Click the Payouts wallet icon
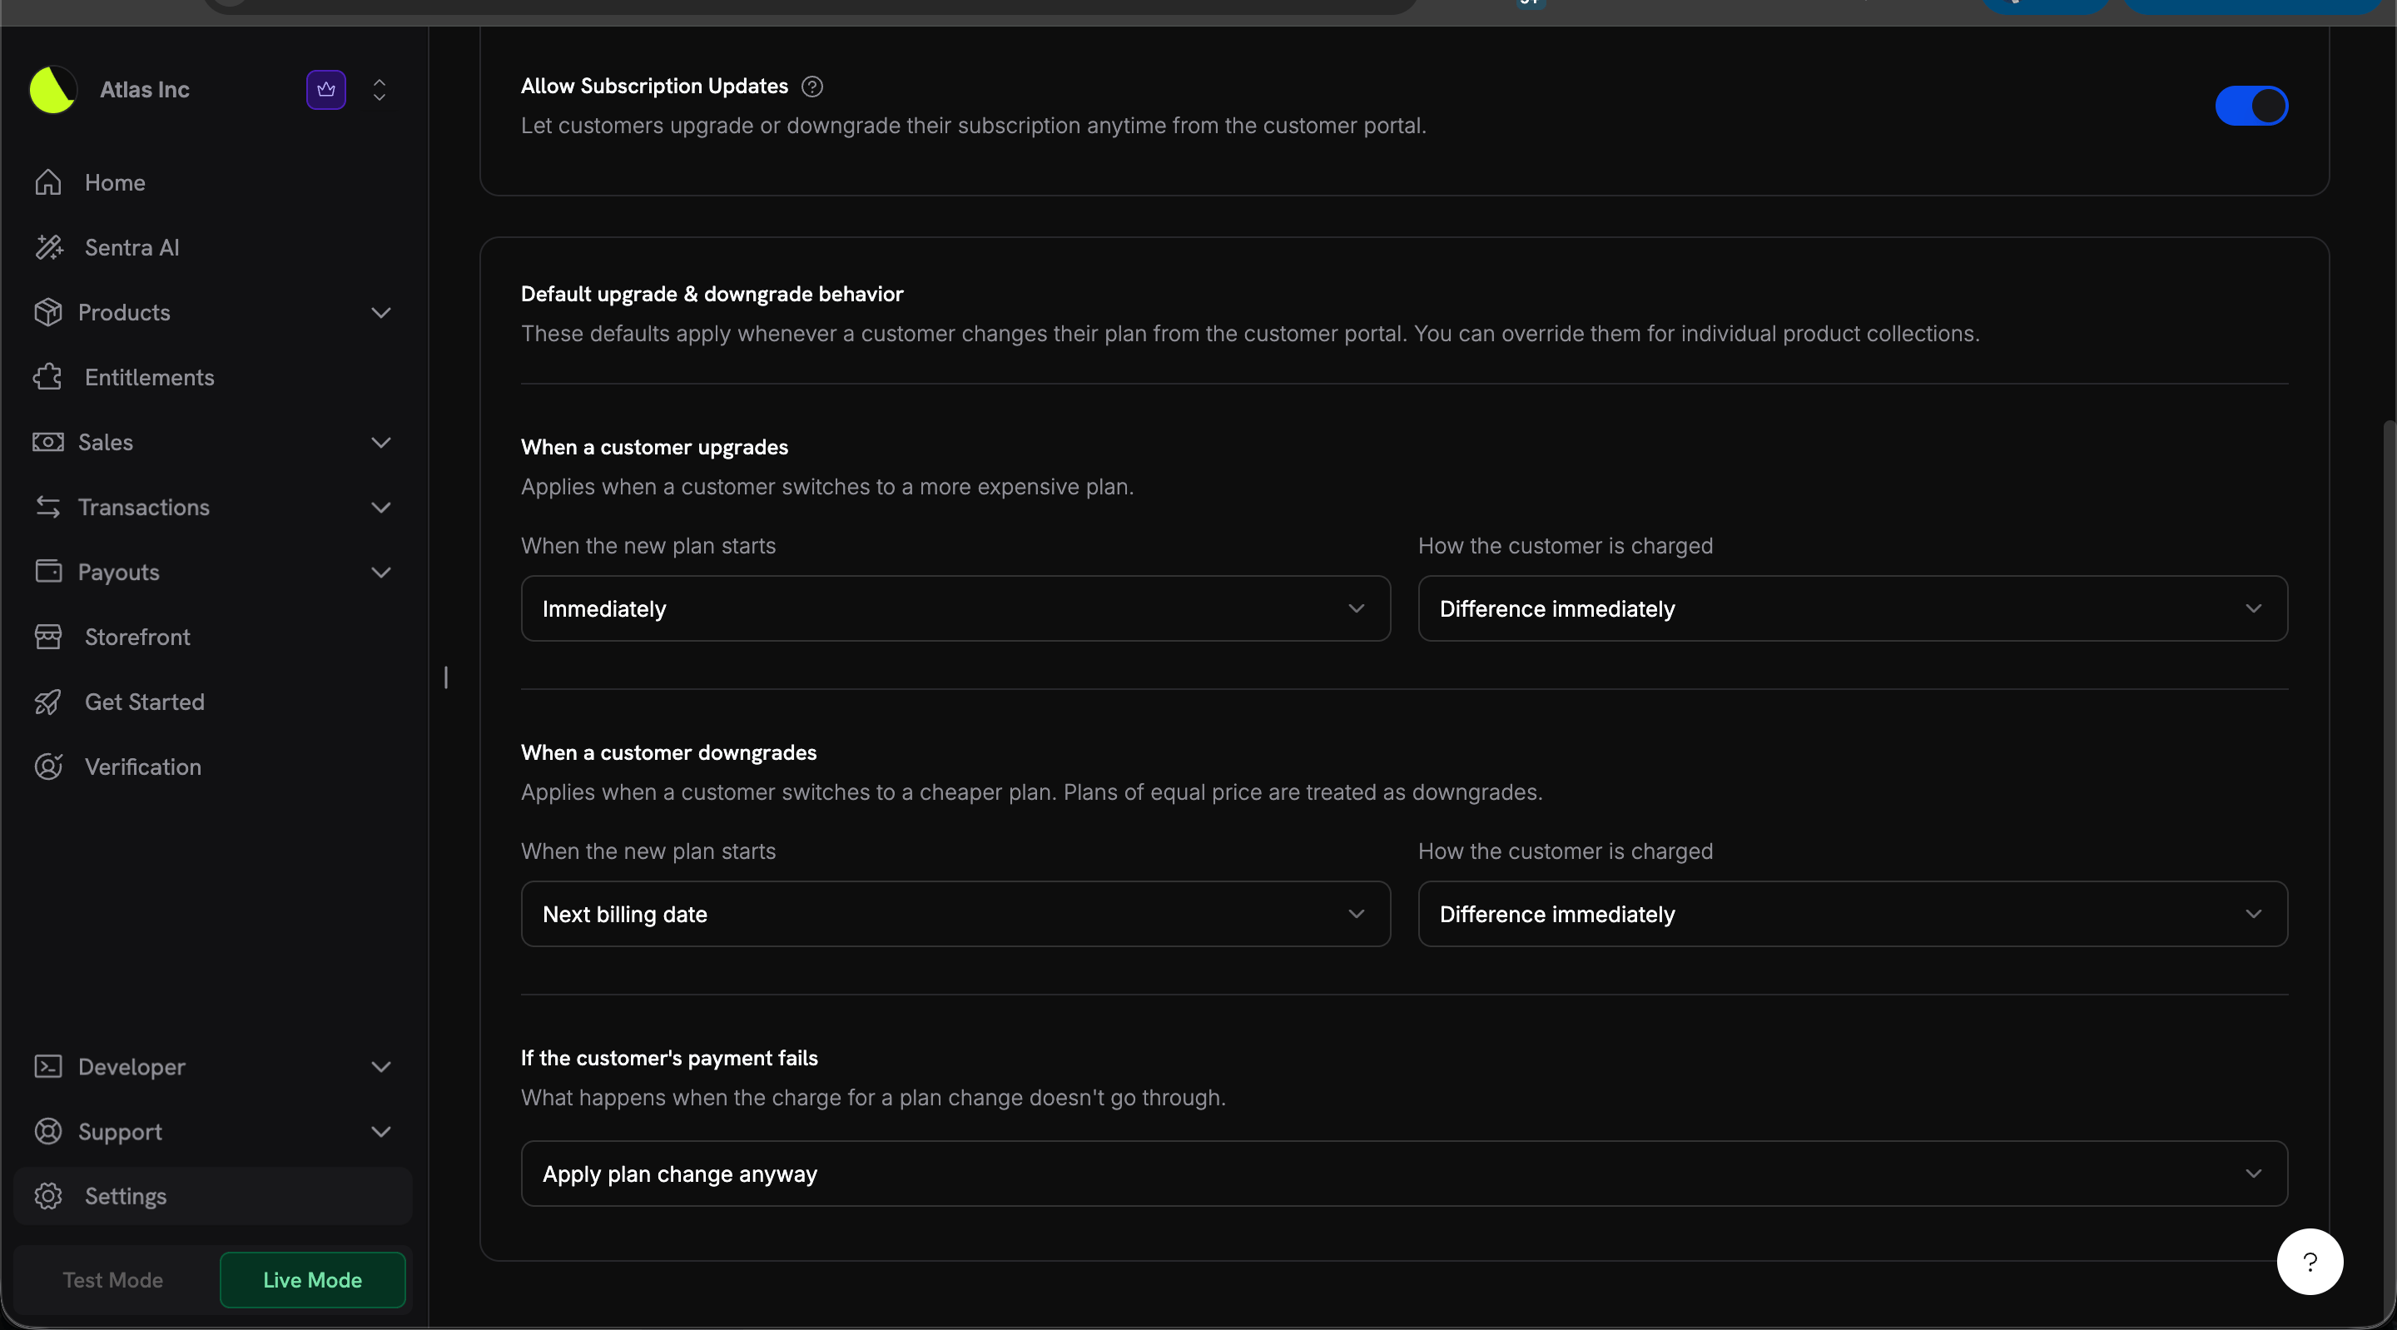The height and width of the screenshot is (1330, 2397). pyautogui.click(x=48, y=572)
